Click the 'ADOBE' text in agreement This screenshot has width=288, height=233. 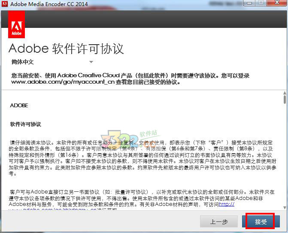tap(19, 106)
